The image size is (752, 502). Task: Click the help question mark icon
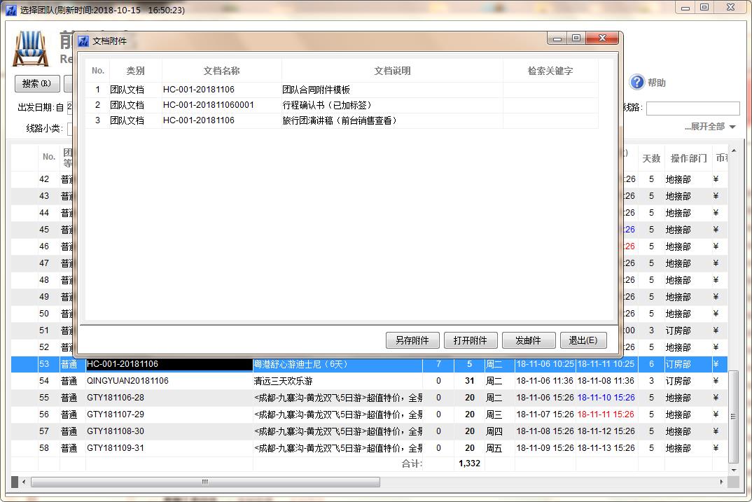(636, 83)
